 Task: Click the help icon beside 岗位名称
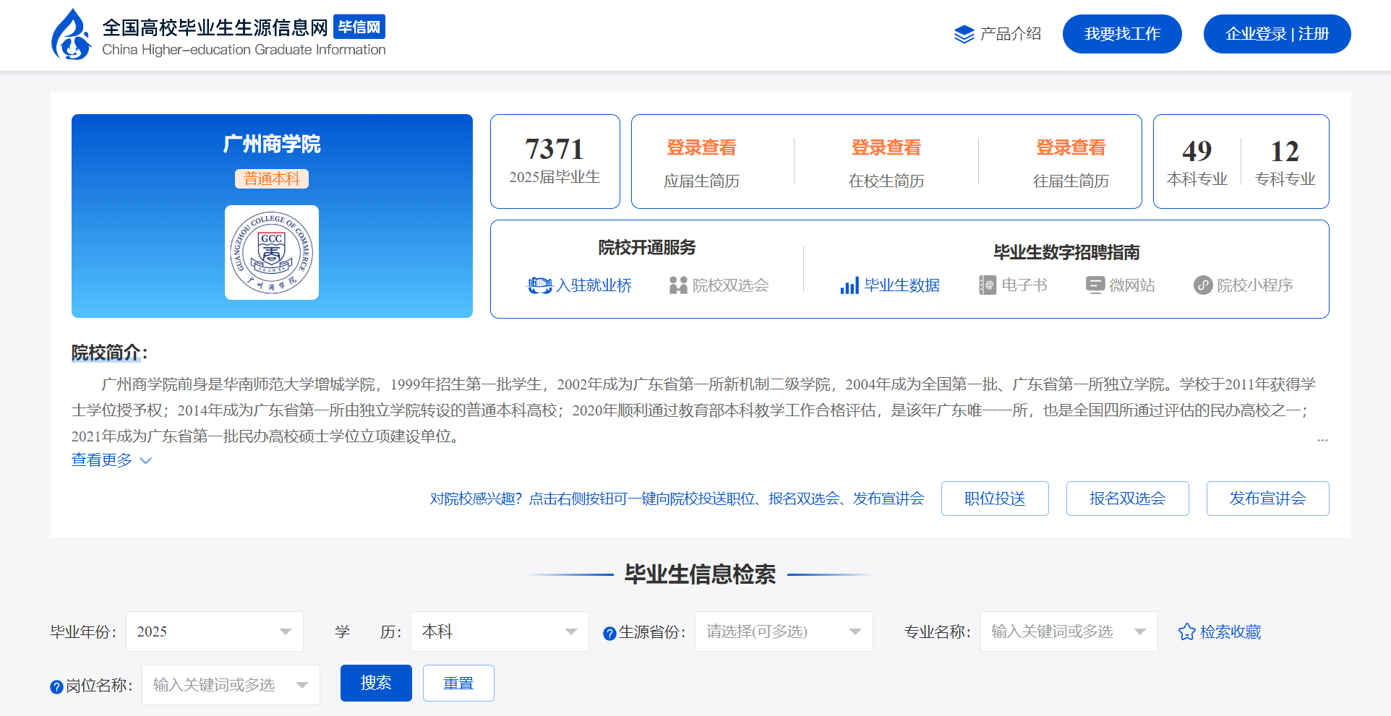pyautogui.click(x=56, y=687)
